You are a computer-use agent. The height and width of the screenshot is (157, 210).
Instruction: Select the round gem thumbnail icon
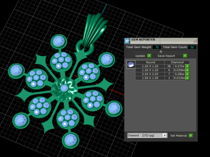pos(131,64)
